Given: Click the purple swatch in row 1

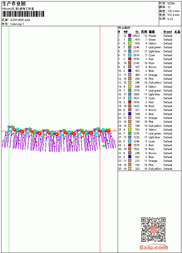Looking at the screenshot, I should 130,36.
